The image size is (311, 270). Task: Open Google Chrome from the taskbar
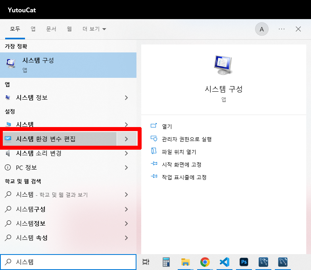coord(205,262)
